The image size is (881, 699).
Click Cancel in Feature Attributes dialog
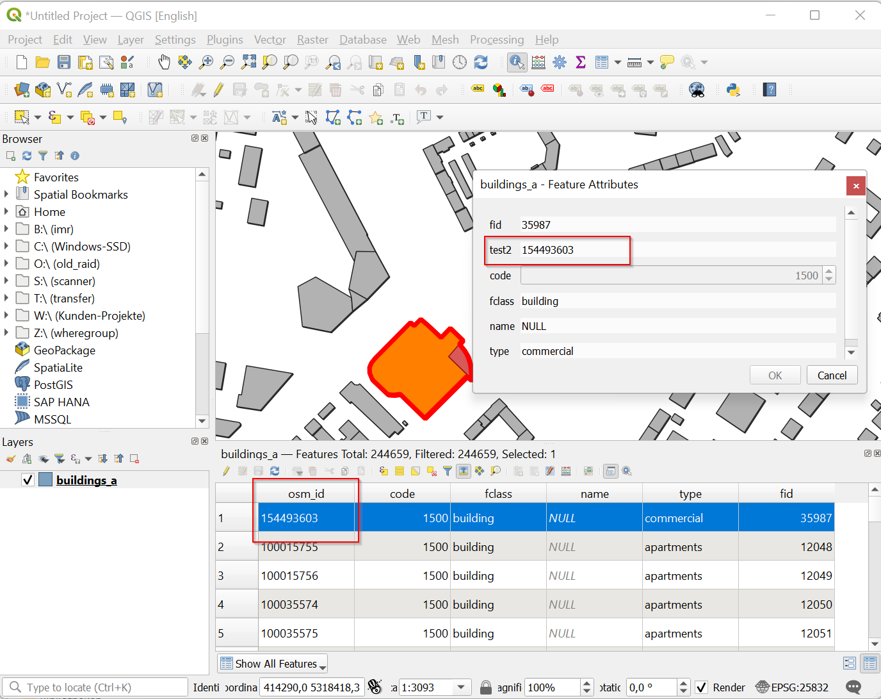(832, 375)
